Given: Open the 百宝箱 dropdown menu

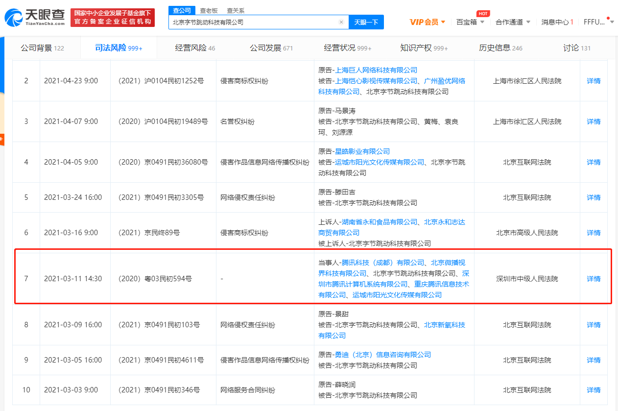Looking at the screenshot, I should (470, 22).
